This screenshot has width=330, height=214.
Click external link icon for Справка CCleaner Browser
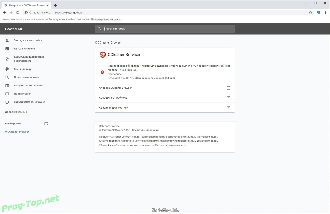(x=229, y=88)
